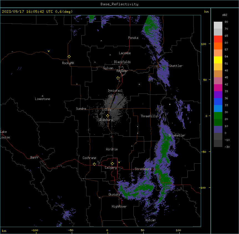This screenshot has width=239, height=234.
Task: Click the asterisk marker above Limestone
Action: (x=42, y=96)
